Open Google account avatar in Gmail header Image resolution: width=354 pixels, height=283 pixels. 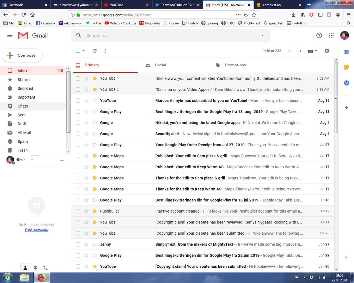(x=344, y=35)
